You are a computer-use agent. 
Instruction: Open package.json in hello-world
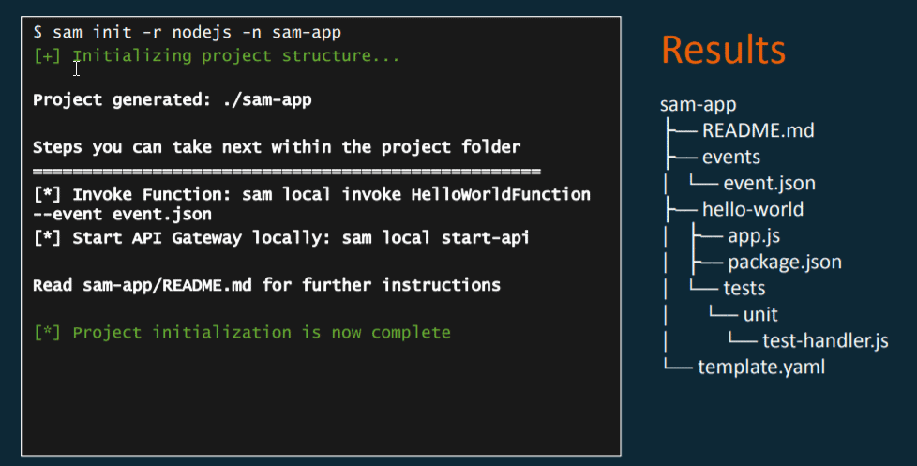tap(784, 262)
